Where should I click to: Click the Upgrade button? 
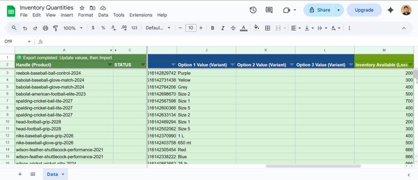coord(364,10)
